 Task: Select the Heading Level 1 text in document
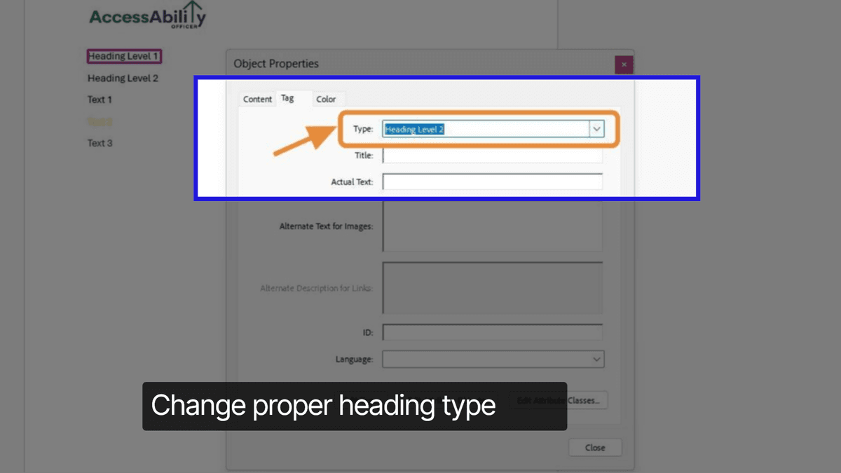pos(123,56)
